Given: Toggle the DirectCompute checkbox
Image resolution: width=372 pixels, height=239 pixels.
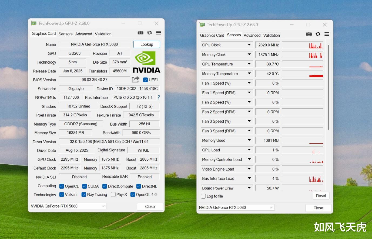Looking at the screenshot, I should tap(105, 186).
